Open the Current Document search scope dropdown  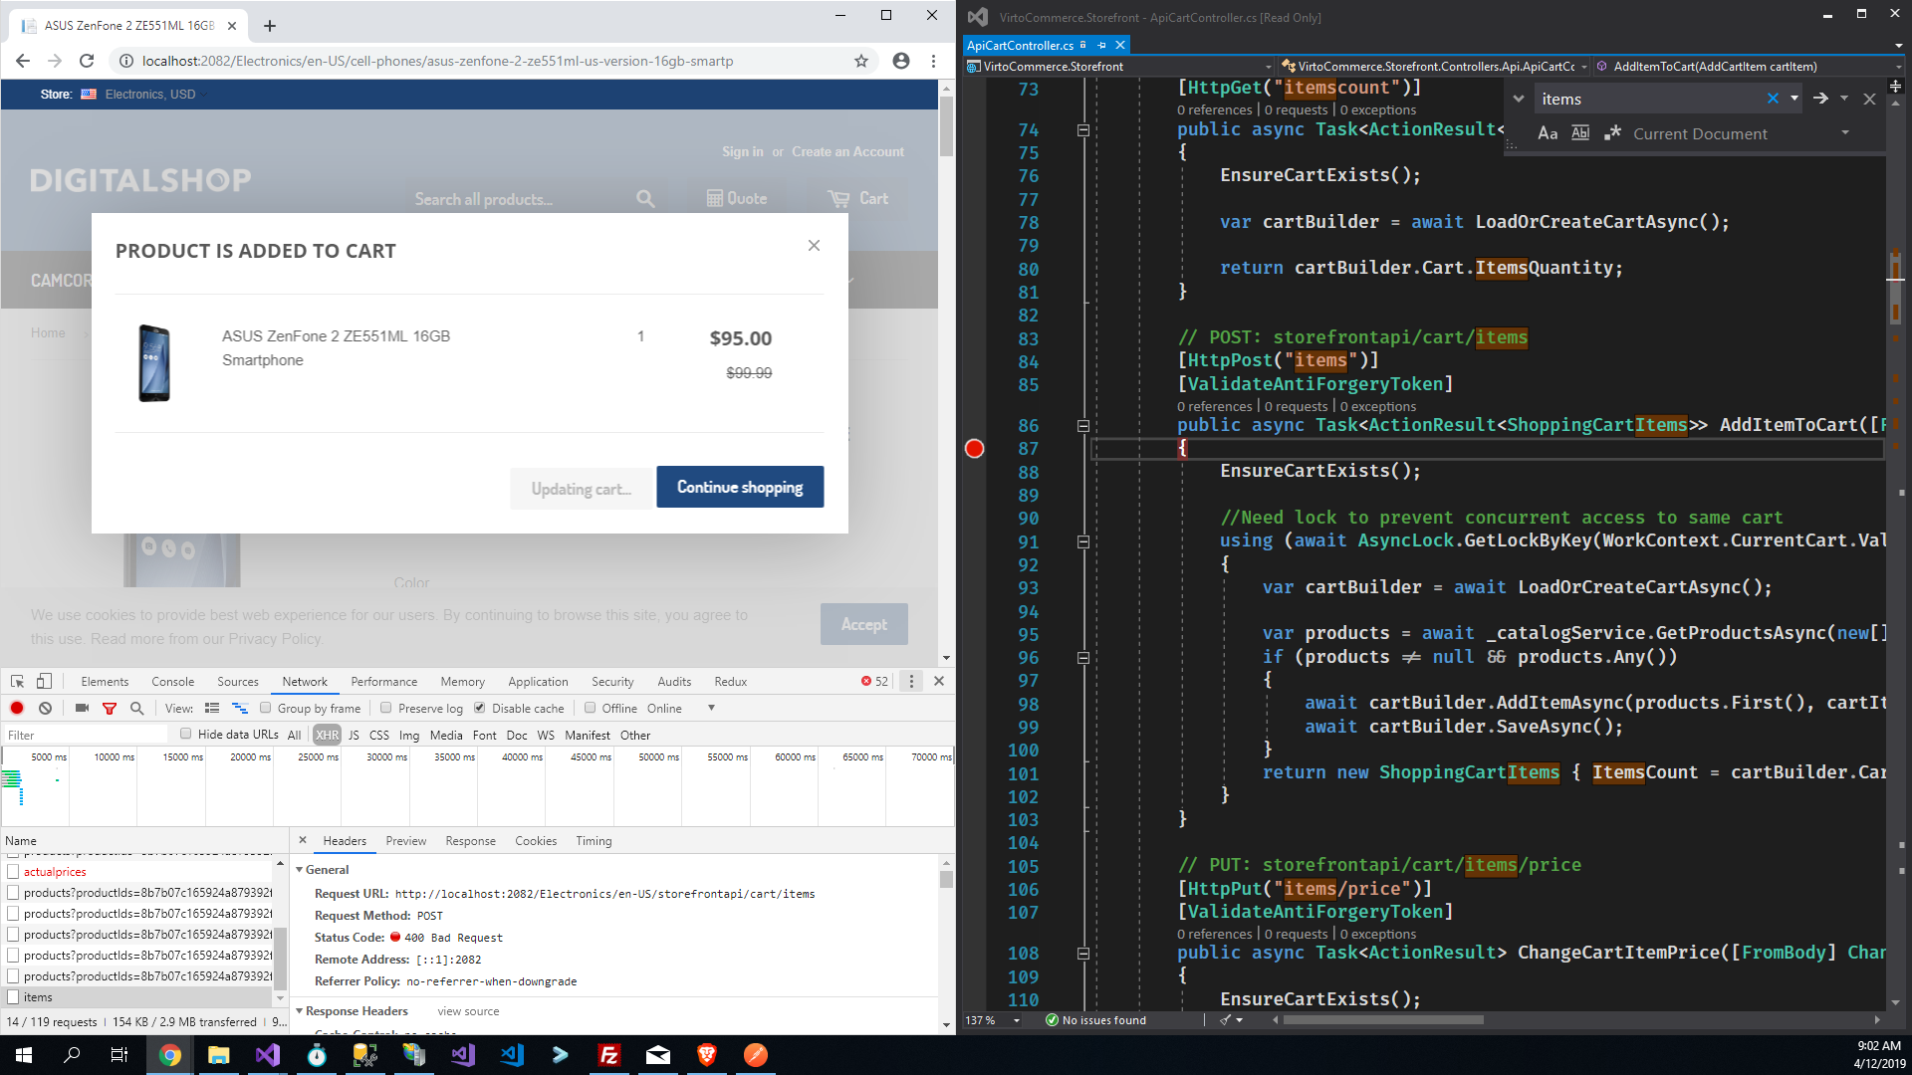point(1846,132)
